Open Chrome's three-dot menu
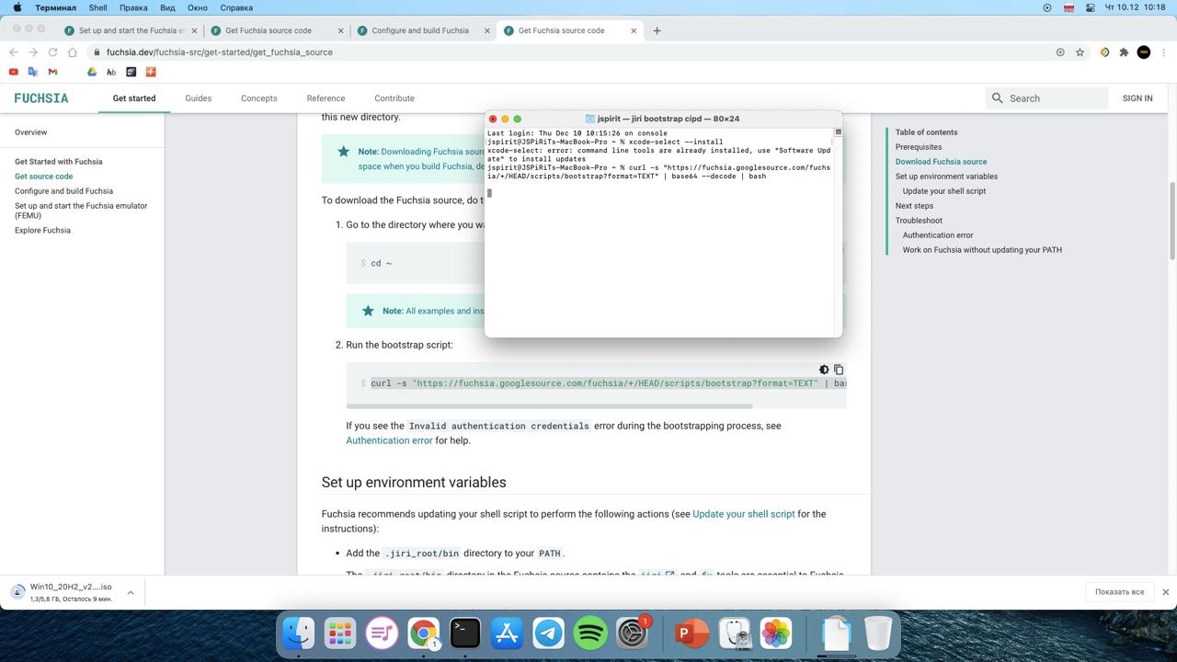Screen dimensions: 1177x662 coord(1165,52)
